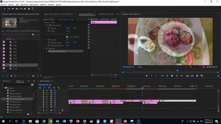Click the Lift button
Viewport: 221px width, 124px height.
(x=187, y=76)
